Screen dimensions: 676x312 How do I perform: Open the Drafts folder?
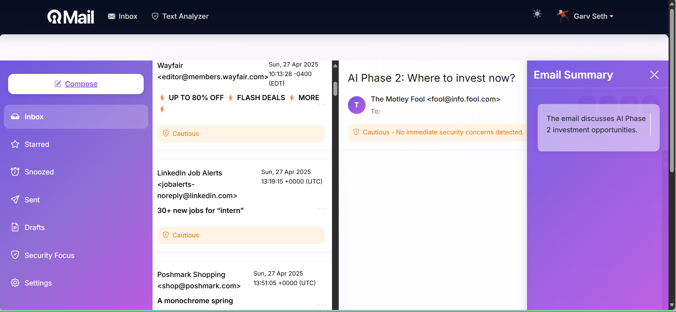coord(34,227)
